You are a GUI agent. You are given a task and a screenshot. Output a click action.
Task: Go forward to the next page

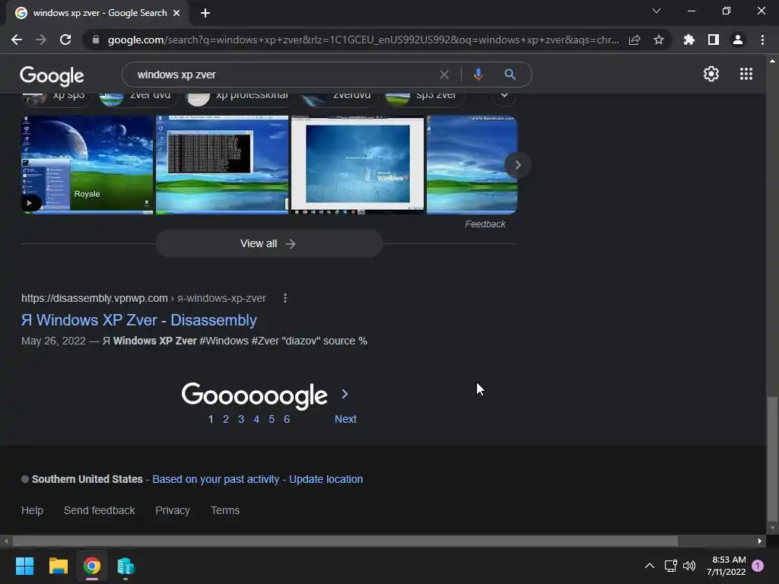coord(41,40)
